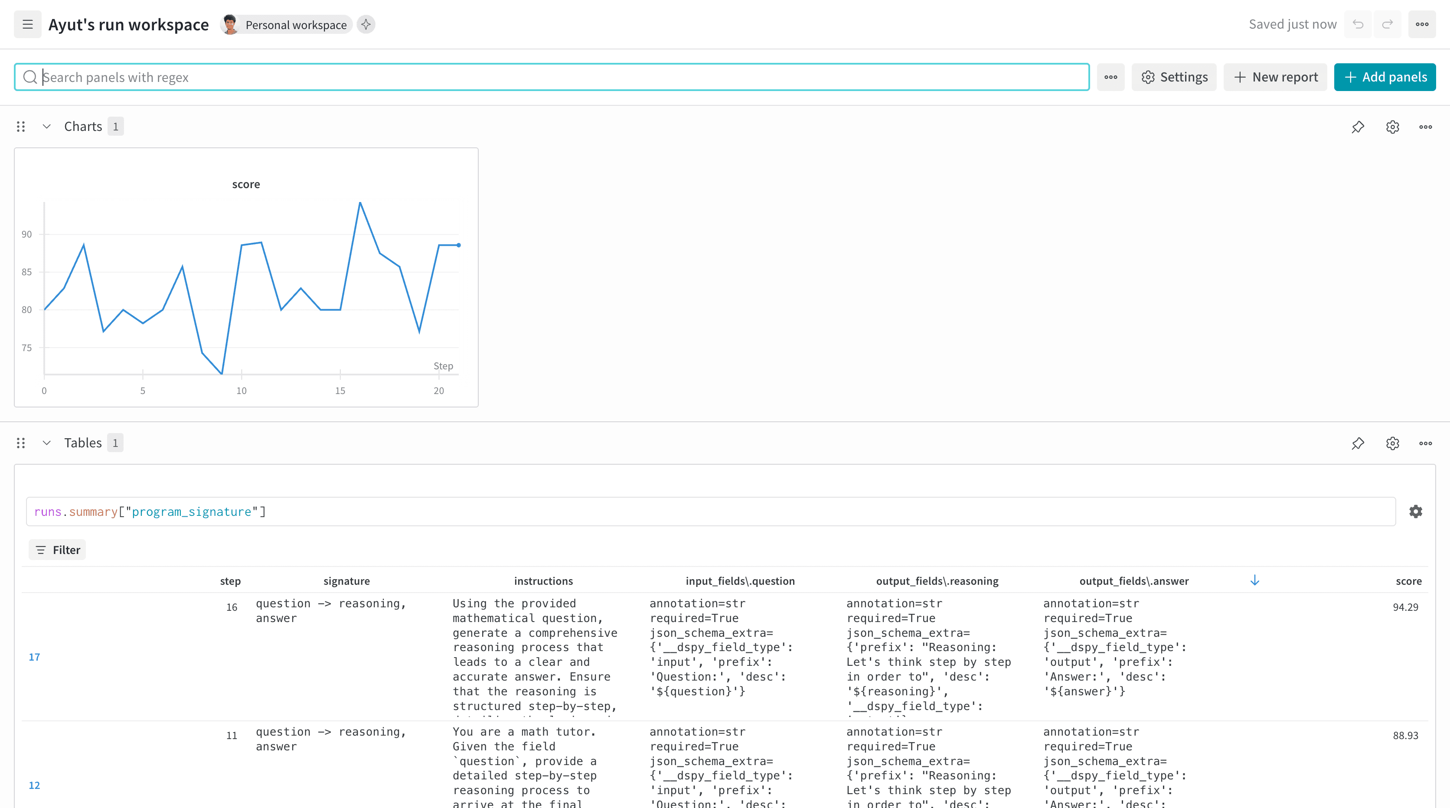Open run link 17
Viewport: 1450px width, 808px height.
(34, 657)
